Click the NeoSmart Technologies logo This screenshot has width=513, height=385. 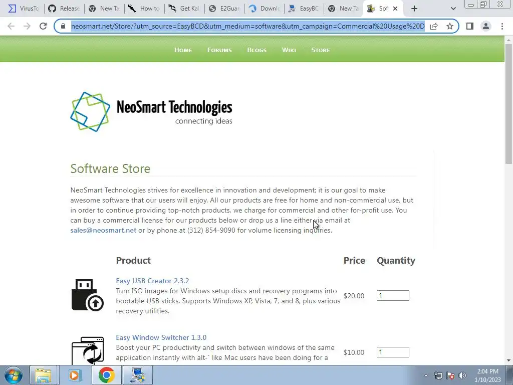coord(151,112)
